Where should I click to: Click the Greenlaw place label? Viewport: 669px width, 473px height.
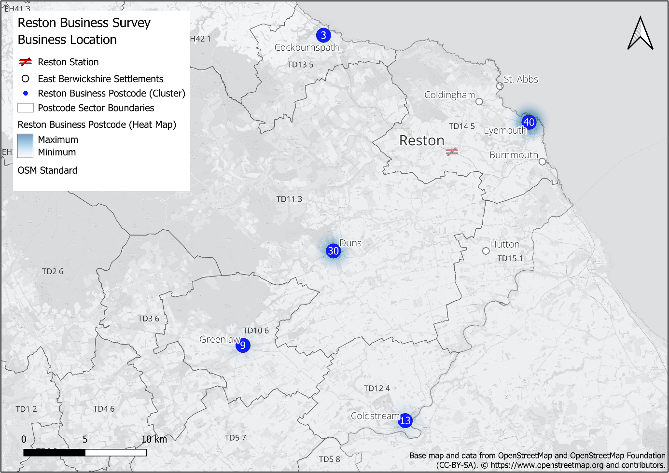coord(220,339)
